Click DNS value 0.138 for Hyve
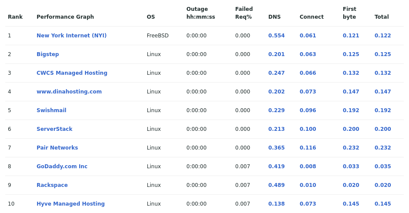409x213 pixels. point(277,204)
